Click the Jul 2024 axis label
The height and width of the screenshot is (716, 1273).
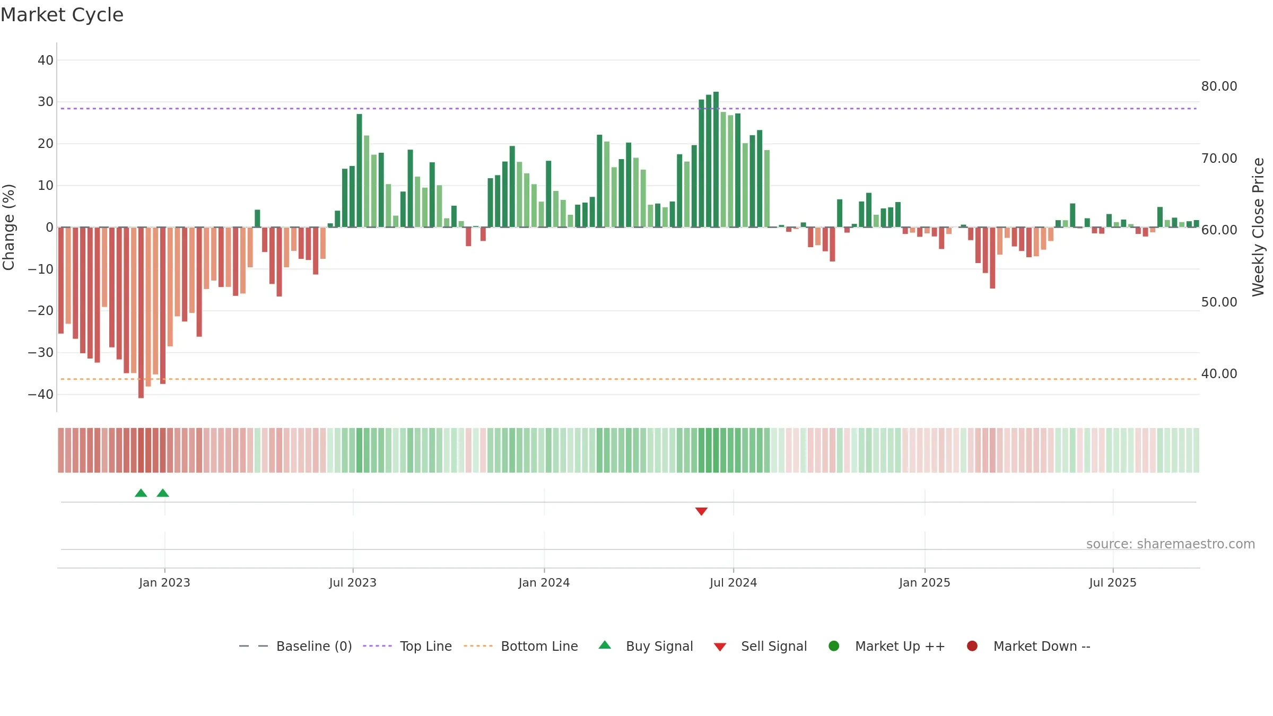coord(734,582)
